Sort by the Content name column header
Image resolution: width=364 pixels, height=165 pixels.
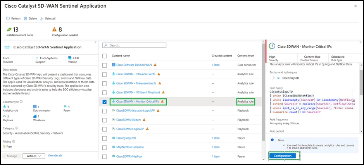pos(121,56)
